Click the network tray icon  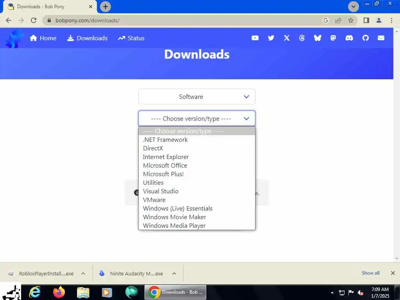341,293
